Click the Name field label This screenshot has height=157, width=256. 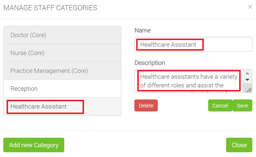point(143,30)
